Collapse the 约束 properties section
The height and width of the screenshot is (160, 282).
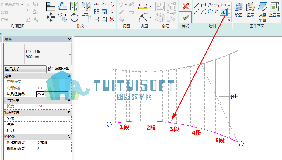(x=69, y=76)
